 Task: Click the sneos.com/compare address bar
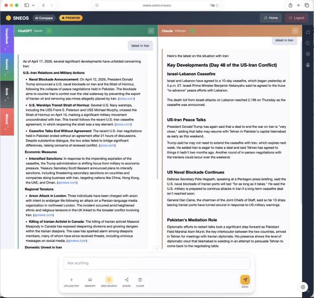pos(157,6)
